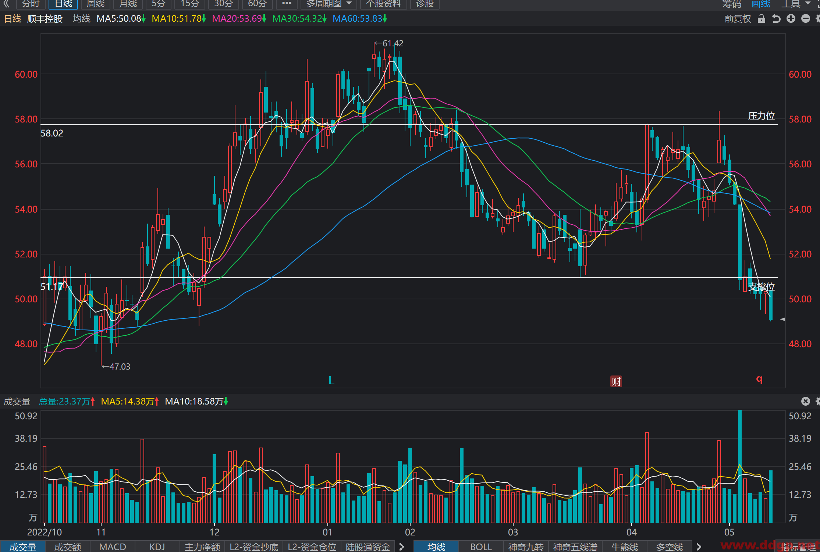Click the 58.02 压力位 resistance line
The width and height of the screenshot is (820, 552).
[409, 125]
